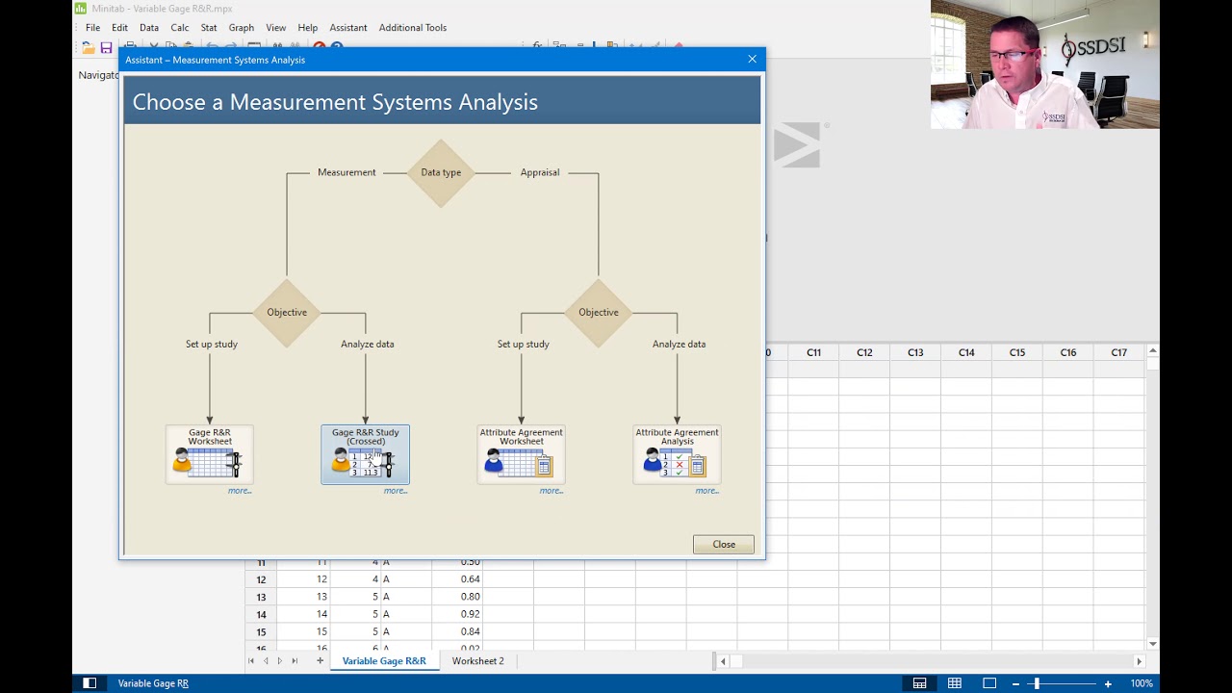1232x693 pixels.
Task: Open the File menu
Action: (x=92, y=28)
